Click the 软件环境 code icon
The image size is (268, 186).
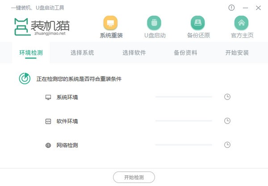pyautogui.click(x=48, y=121)
